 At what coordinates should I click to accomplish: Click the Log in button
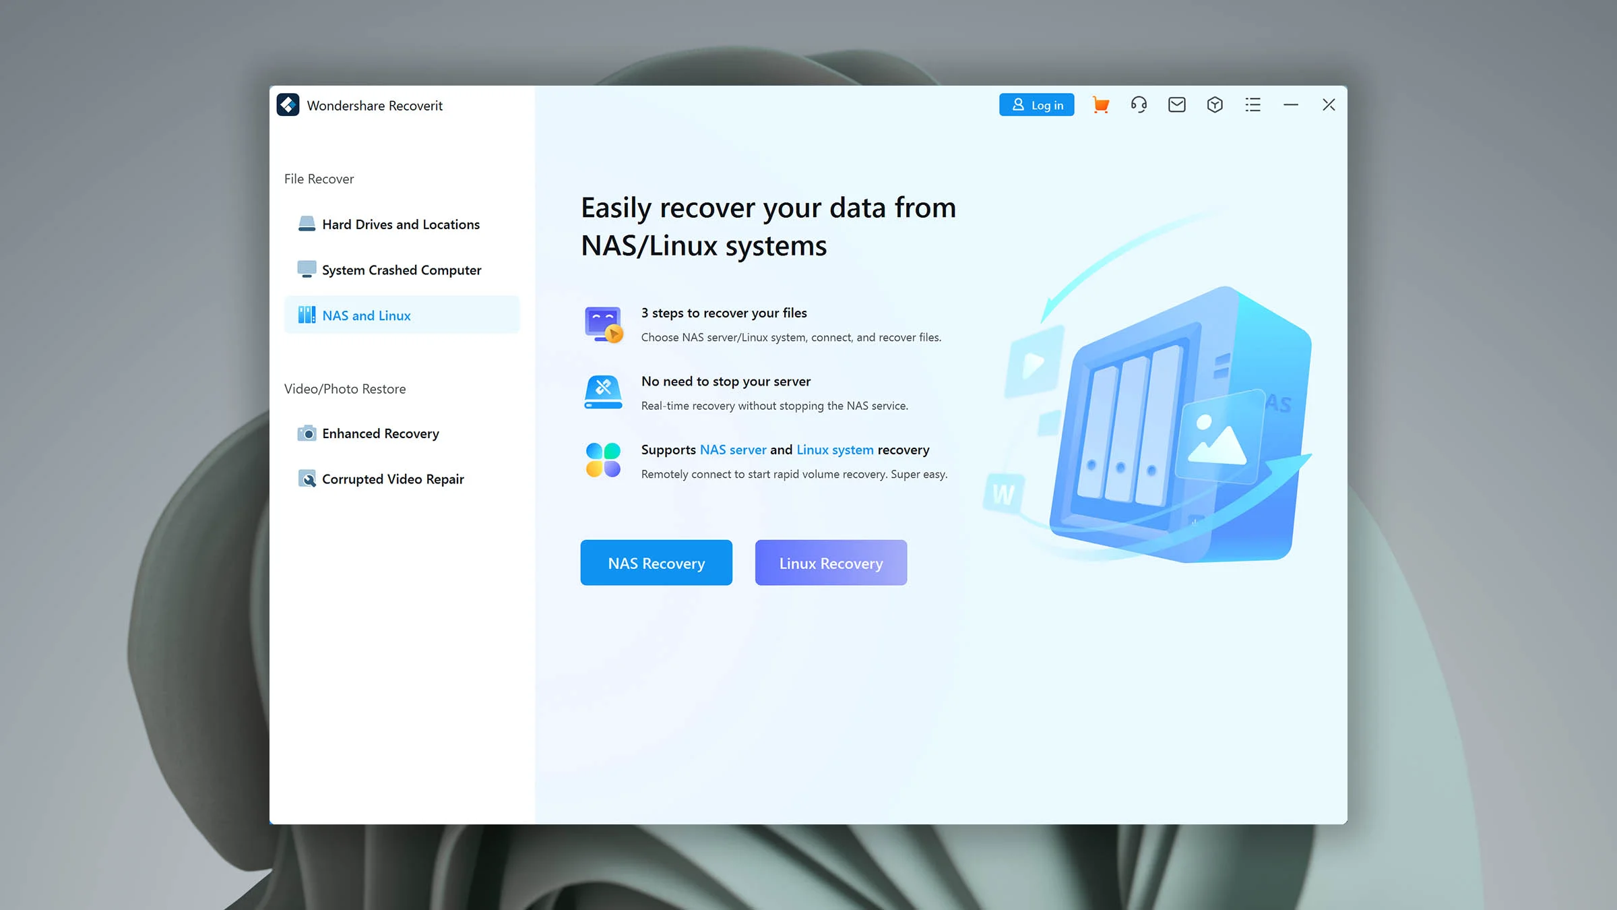[x=1036, y=105]
